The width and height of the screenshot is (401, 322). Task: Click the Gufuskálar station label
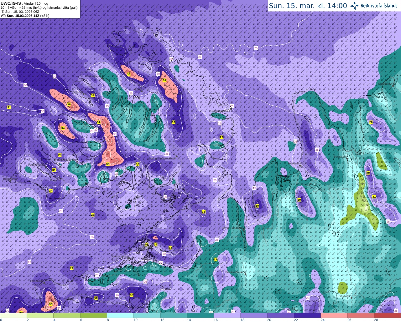click(x=37, y=281)
